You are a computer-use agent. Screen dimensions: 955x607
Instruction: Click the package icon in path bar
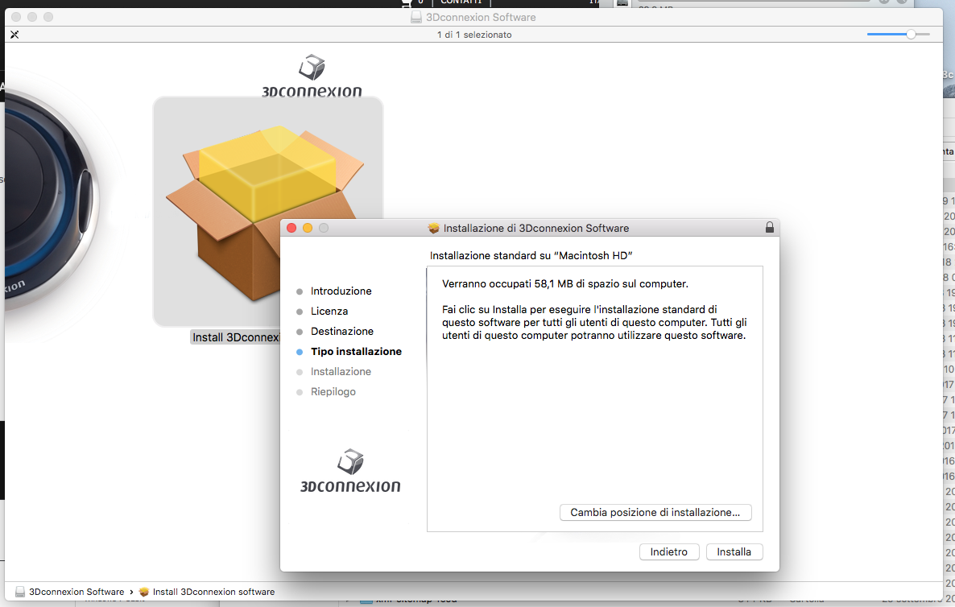[x=144, y=592]
